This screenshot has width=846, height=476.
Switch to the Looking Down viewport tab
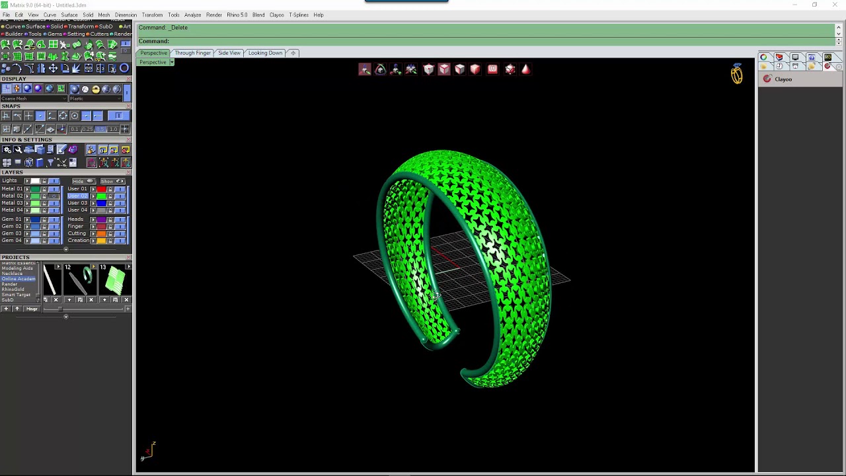point(265,53)
